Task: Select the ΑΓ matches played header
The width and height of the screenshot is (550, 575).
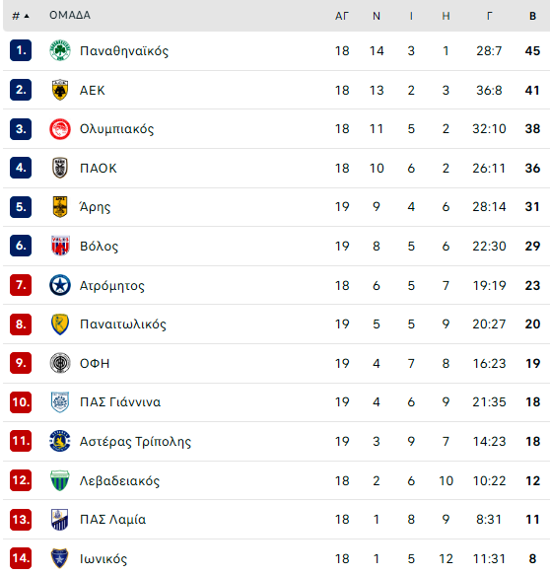Action: pyautogui.click(x=341, y=16)
